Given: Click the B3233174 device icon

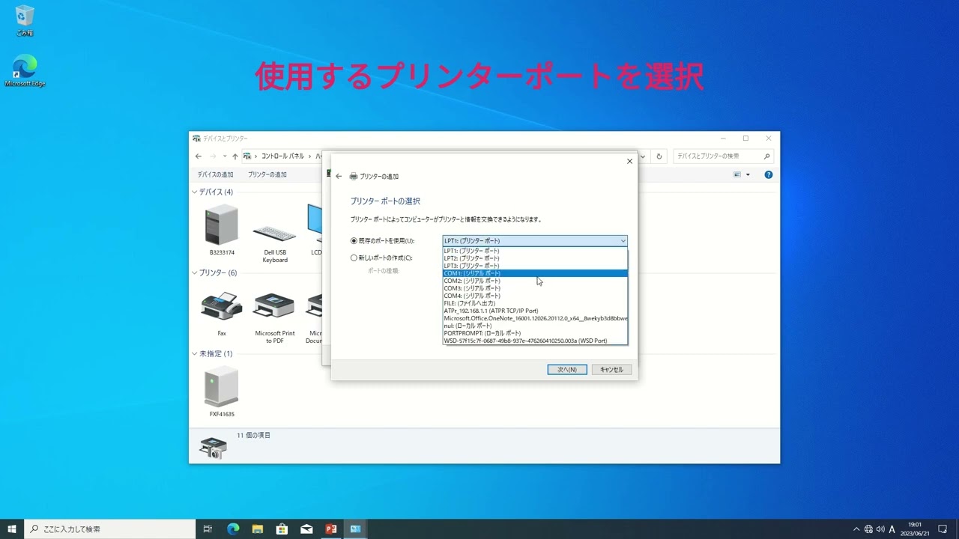Looking at the screenshot, I should (x=221, y=227).
